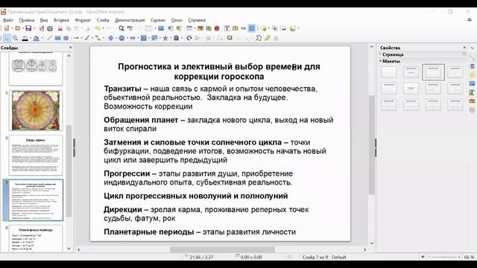
Task: Set line color using the swatch button
Action: [x=25, y=38]
